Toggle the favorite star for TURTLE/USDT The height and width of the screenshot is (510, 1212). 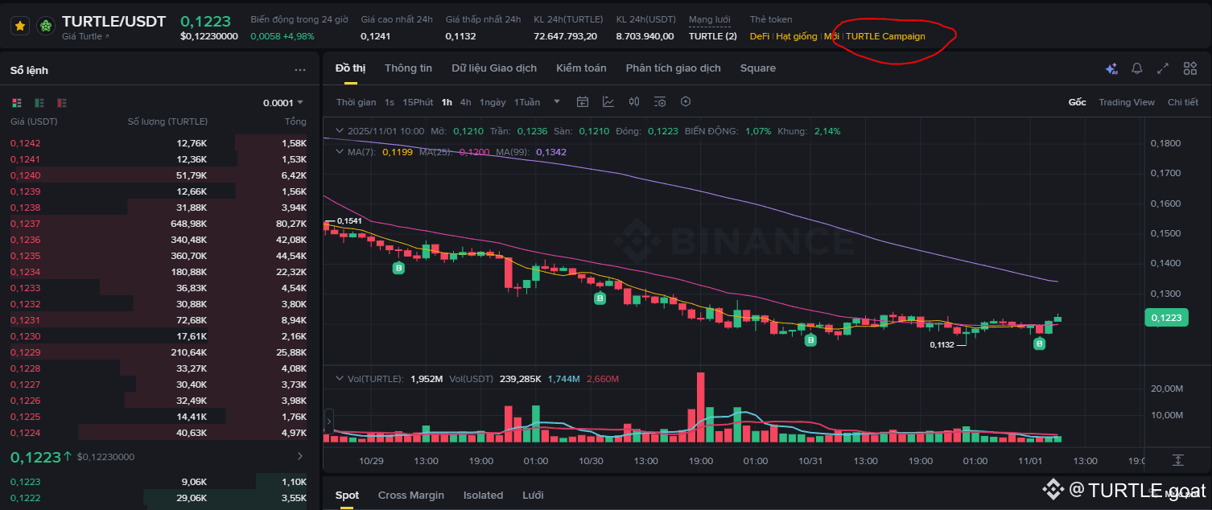(x=20, y=26)
